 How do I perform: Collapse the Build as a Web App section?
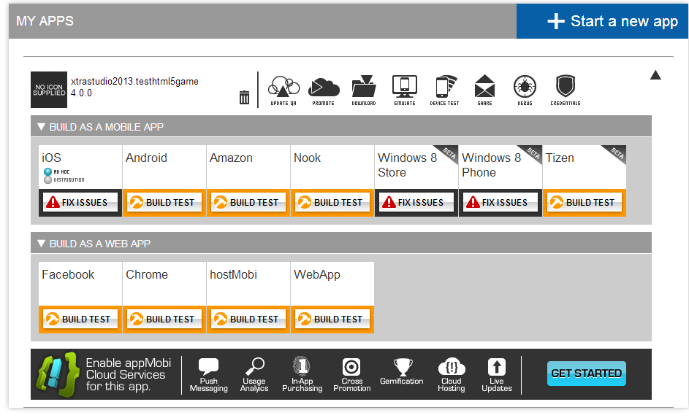[x=42, y=244]
